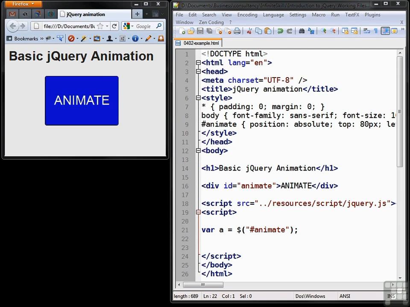Click the Dos\Windows status bar entry
Image resolution: width=410 pixels, height=307 pixels.
pyautogui.click(x=310, y=296)
